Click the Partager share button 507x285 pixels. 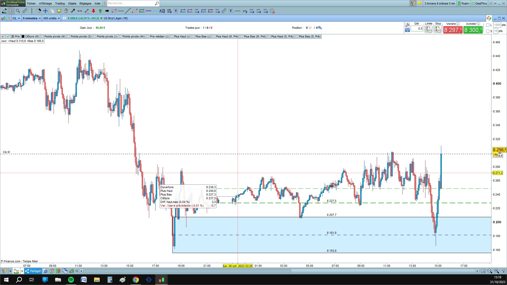pyautogui.click(x=33, y=271)
